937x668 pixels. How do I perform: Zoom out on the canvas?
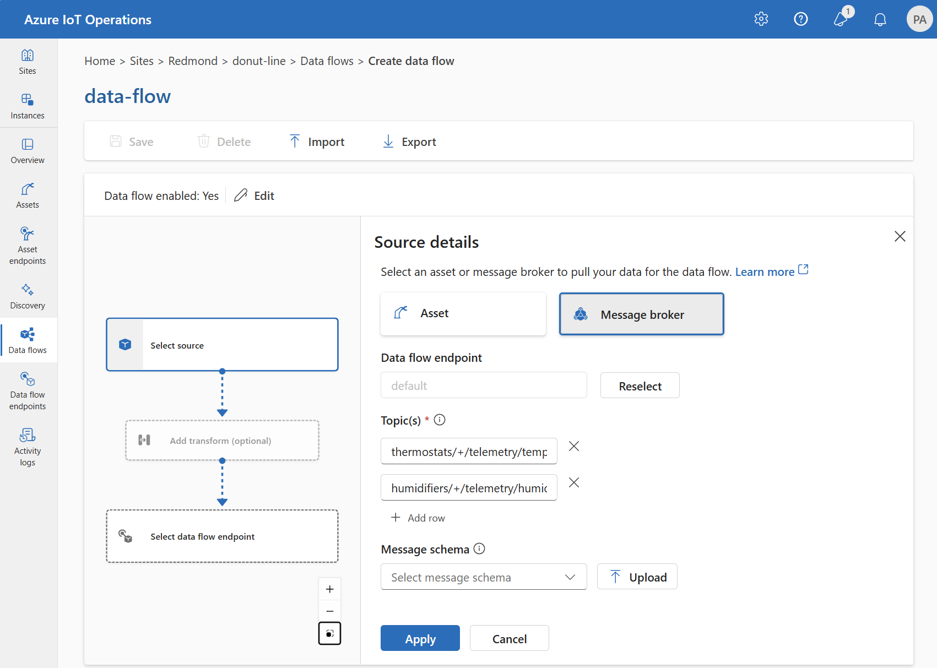point(329,611)
